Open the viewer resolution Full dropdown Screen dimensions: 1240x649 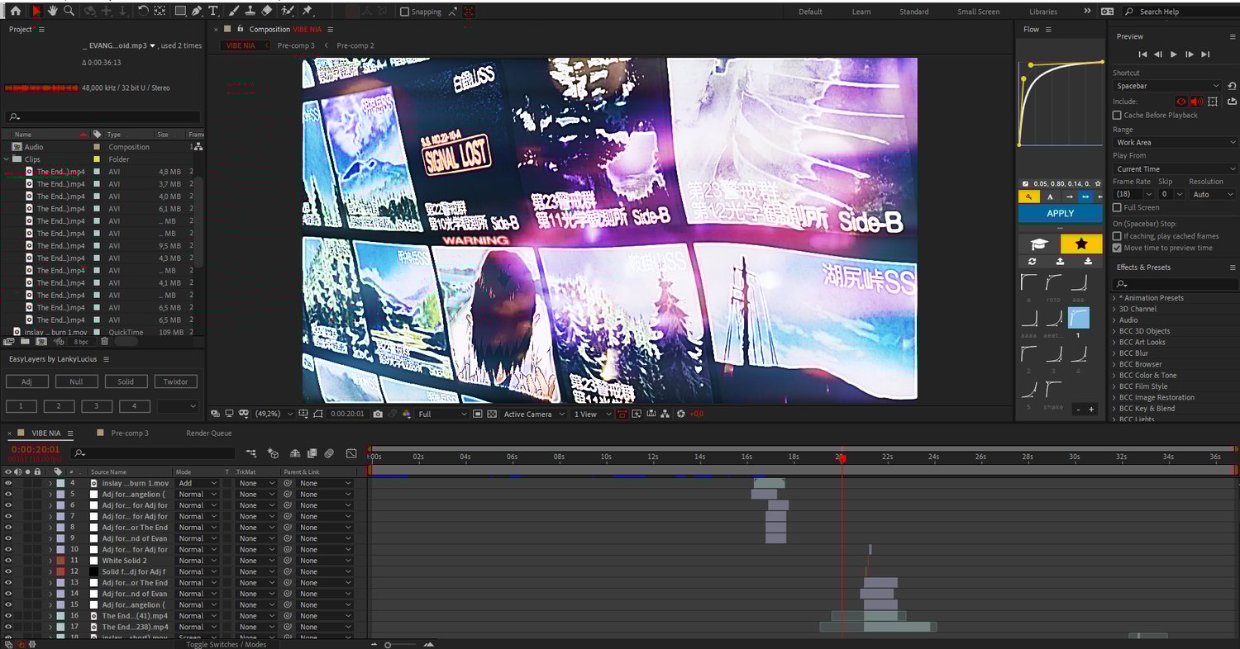(442, 414)
